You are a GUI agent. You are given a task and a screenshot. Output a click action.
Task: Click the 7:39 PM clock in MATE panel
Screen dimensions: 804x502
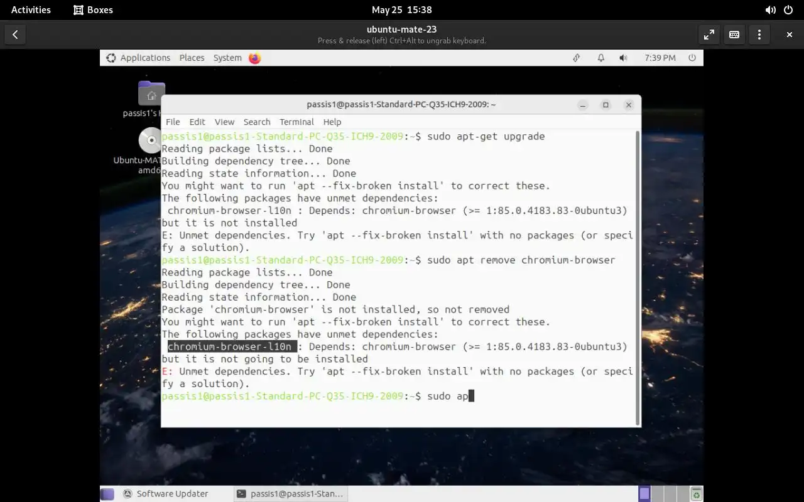coord(660,58)
